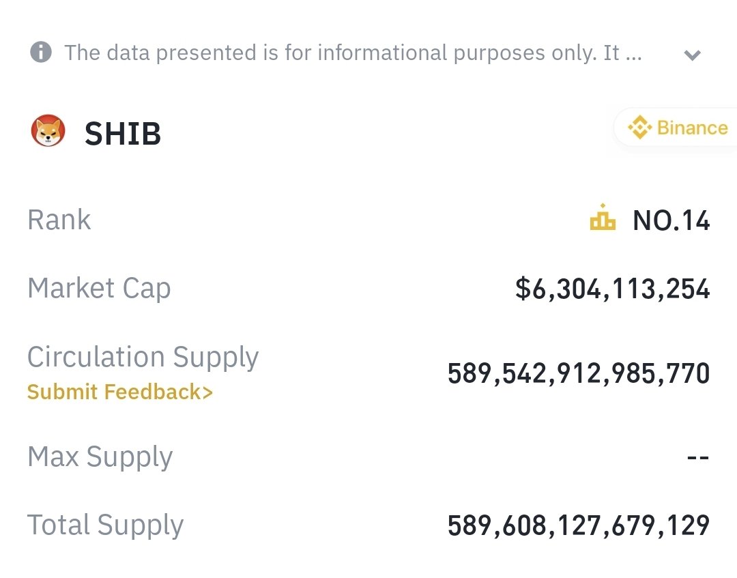Click the Binance text in the badge
This screenshot has height=578, width=737.
[693, 128]
